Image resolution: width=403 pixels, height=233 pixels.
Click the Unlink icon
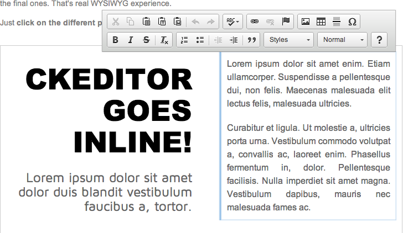[x=270, y=22]
